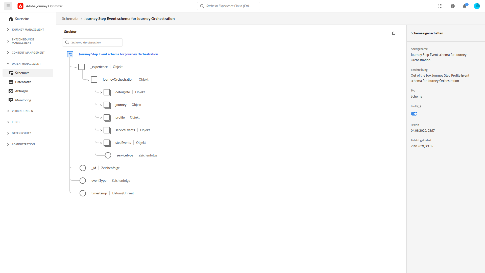Expand the debugInfo object node

101,93
